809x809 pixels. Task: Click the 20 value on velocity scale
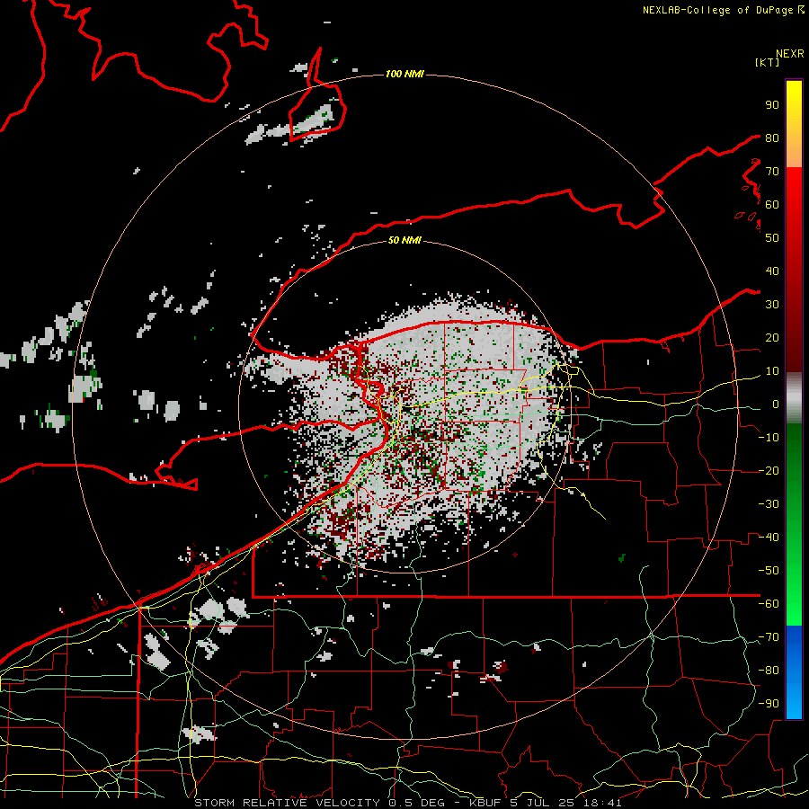[x=772, y=337]
